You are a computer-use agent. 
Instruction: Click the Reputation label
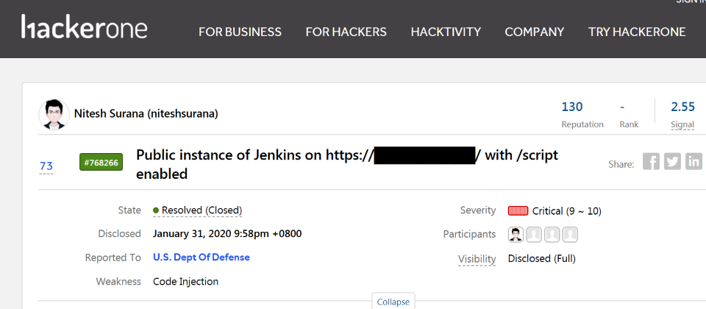point(582,125)
